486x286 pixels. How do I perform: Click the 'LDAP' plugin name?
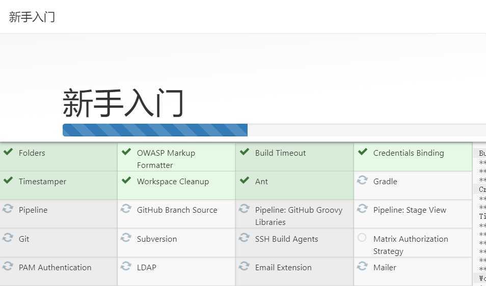(x=147, y=268)
